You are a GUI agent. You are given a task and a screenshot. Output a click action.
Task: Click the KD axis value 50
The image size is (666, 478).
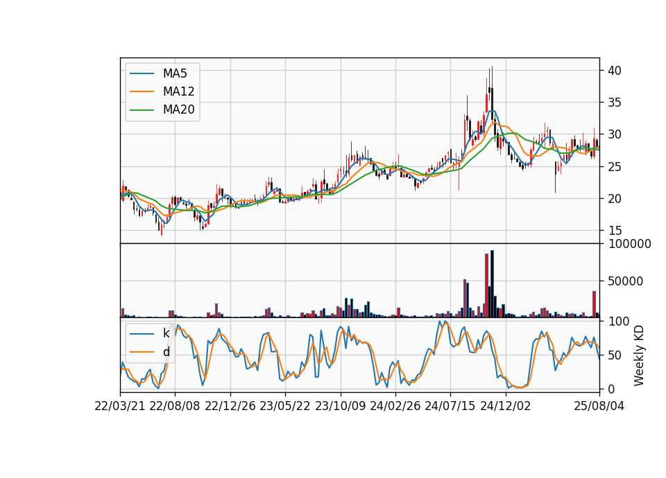615,355
